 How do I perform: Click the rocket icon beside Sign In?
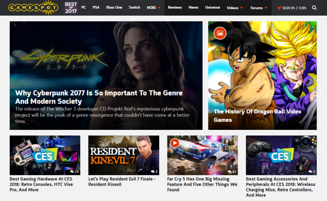(279, 8)
